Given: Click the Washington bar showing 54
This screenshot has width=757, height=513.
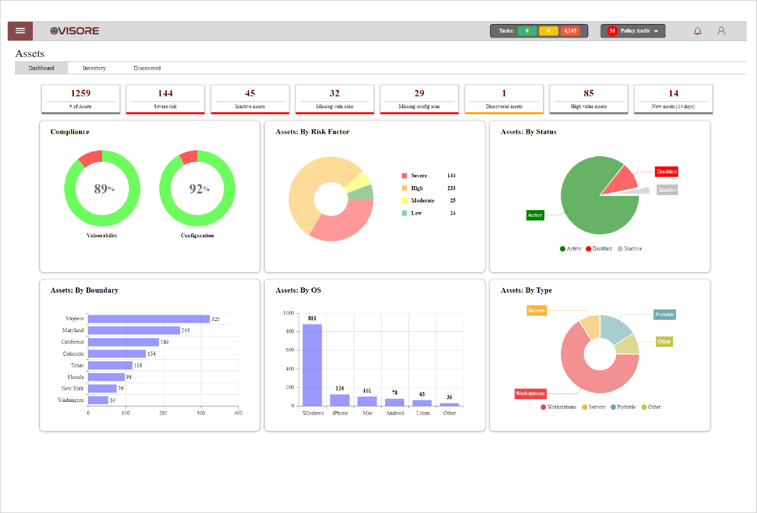Looking at the screenshot, I should [x=98, y=400].
